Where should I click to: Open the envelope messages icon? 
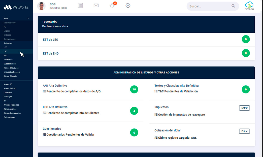[x=96, y=6]
